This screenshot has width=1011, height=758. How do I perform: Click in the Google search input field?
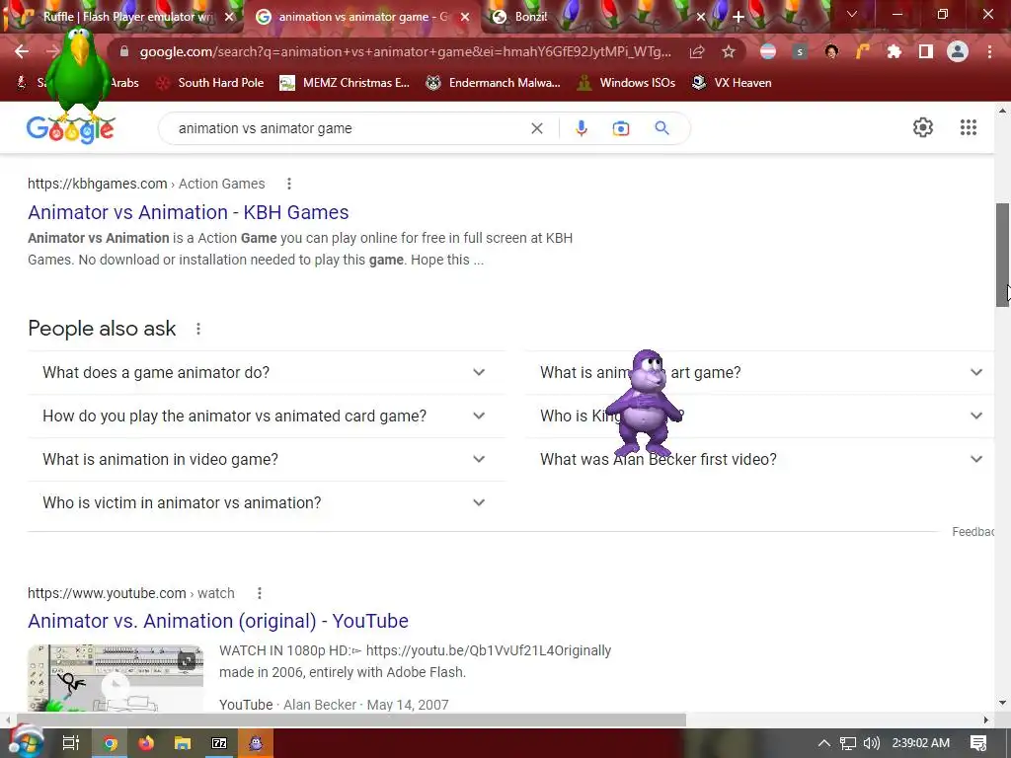[349, 128]
